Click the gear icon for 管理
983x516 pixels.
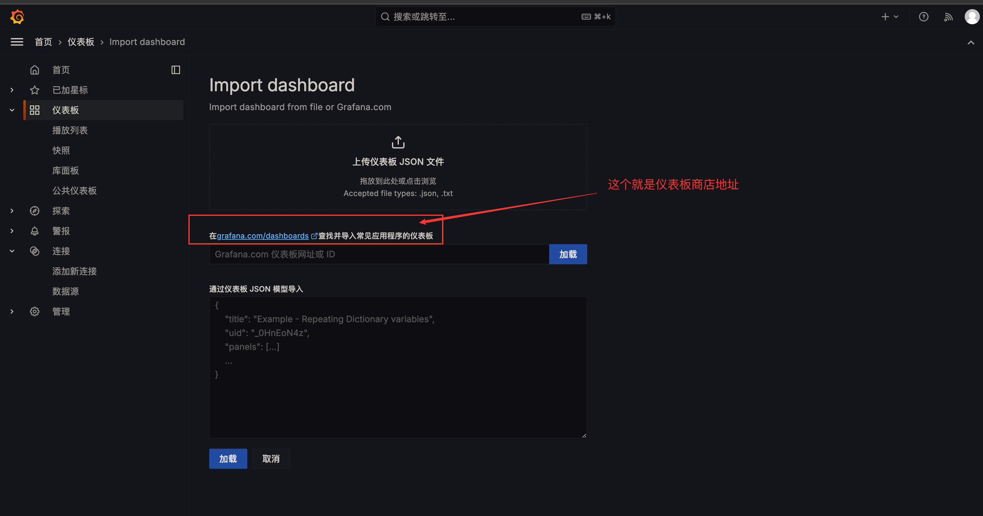(35, 311)
